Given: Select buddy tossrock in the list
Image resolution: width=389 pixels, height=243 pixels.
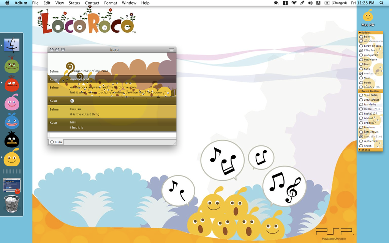Looking at the screenshot, I should coord(371,87).
